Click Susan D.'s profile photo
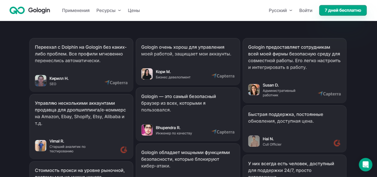Screen dimensions: 377x177 (254, 89)
